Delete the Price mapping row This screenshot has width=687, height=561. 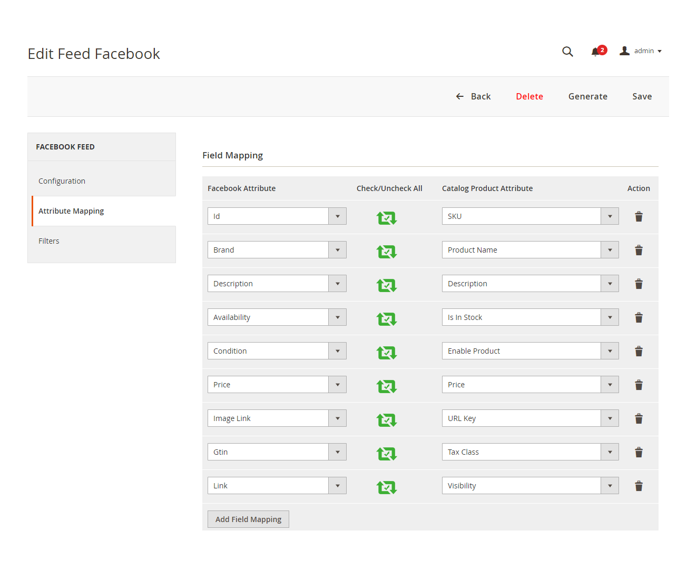[x=639, y=385]
